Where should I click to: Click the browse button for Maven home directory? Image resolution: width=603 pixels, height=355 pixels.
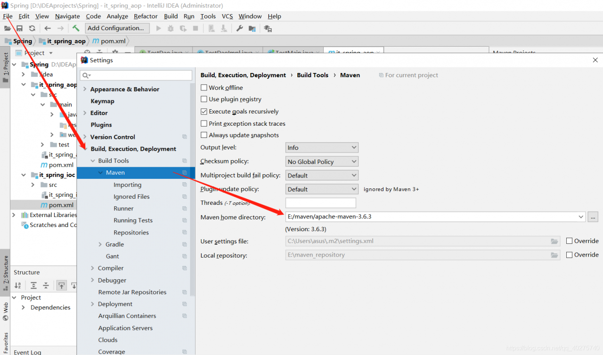coord(593,217)
